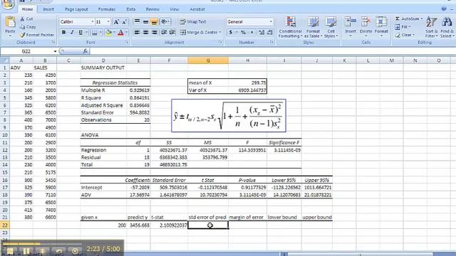
Task: Toggle Italic formatting
Action: (72, 33)
